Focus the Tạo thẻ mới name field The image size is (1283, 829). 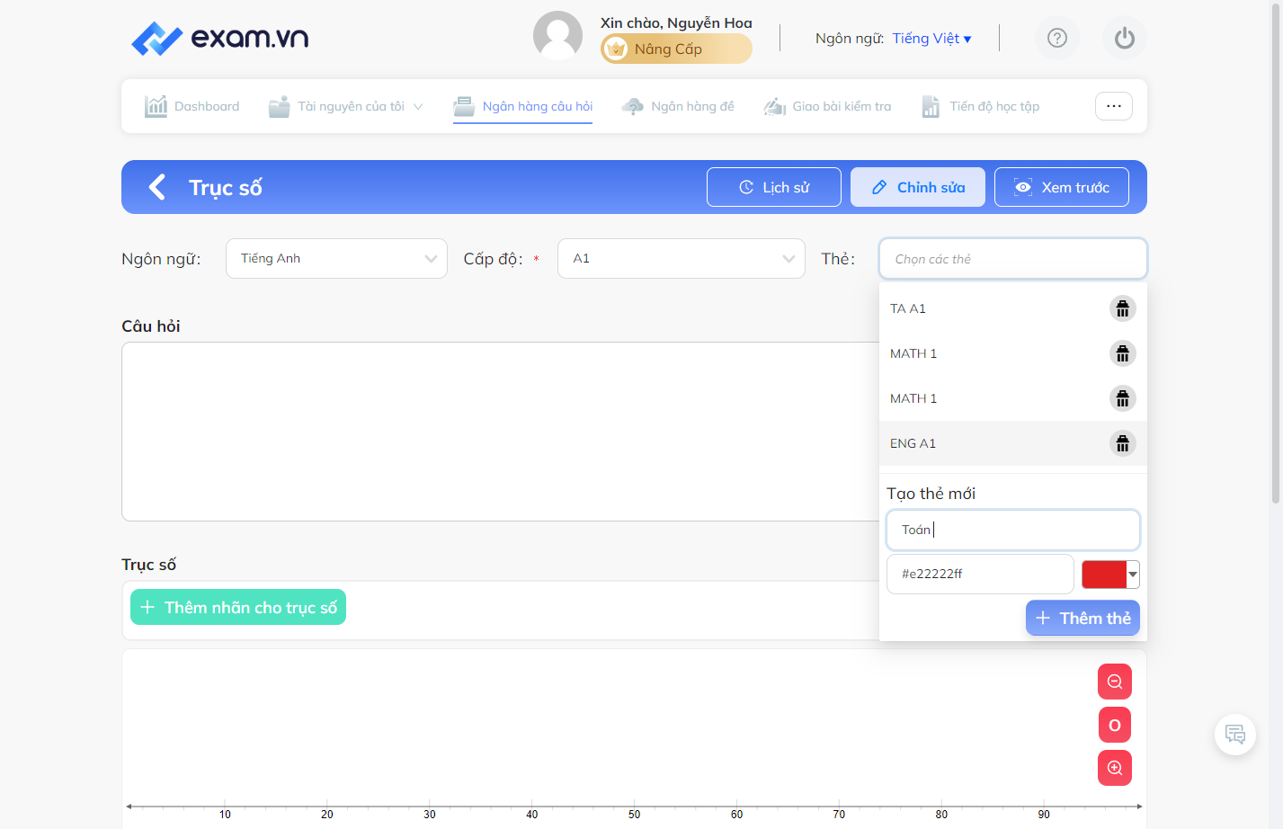[x=1013, y=530]
